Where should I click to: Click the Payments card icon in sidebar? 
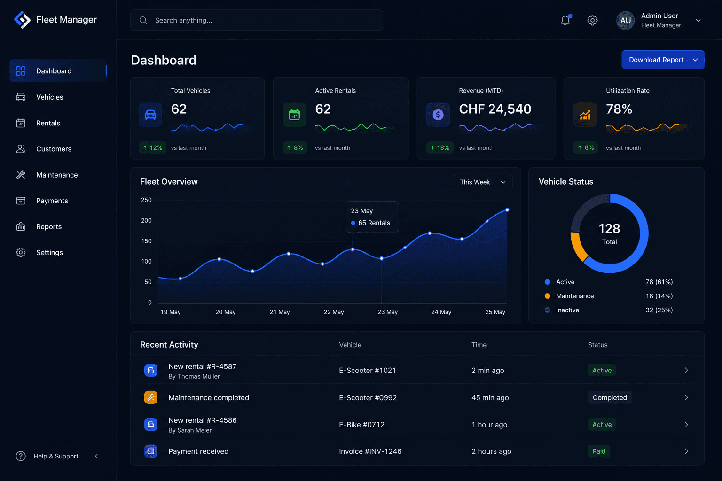[x=21, y=201]
